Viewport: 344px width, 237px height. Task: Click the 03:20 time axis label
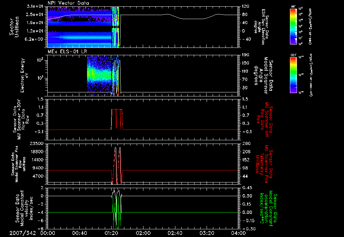point(207,233)
